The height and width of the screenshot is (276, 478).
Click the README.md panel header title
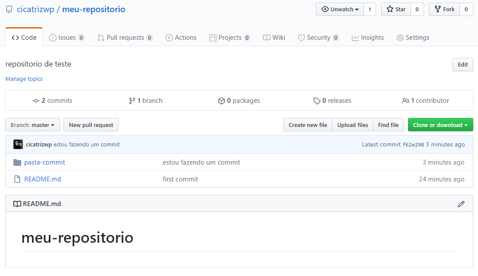[x=42, y=204]
